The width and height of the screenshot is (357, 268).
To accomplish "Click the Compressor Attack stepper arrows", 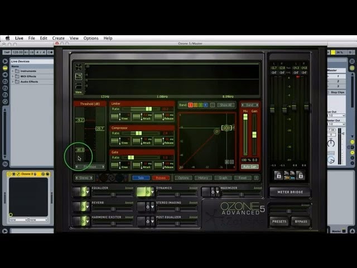I will click(141, 141).
